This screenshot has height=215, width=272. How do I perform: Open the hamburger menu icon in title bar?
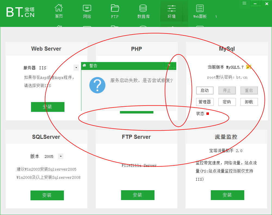pyautogui.click(x=245, y=3)
